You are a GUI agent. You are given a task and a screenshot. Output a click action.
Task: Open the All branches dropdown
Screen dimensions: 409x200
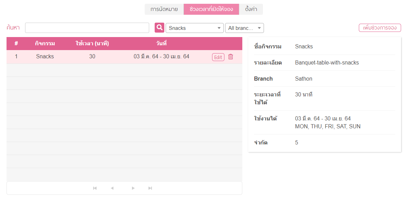pos(244,28)
